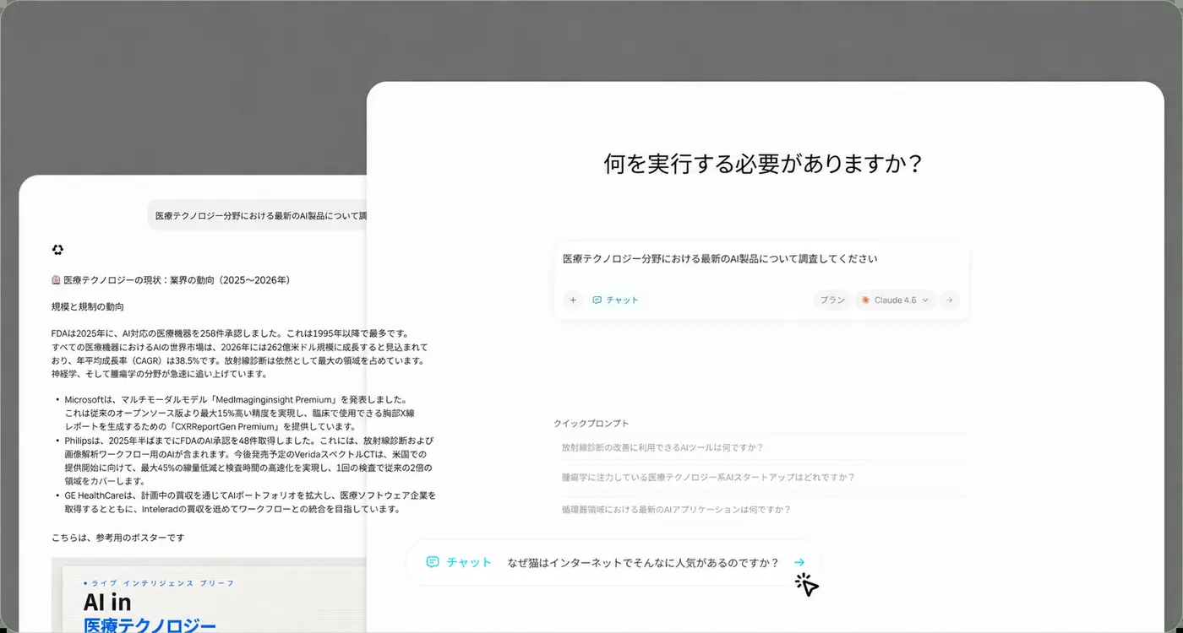Click the gray send arrow in prompt box

(x=950, y=300)
